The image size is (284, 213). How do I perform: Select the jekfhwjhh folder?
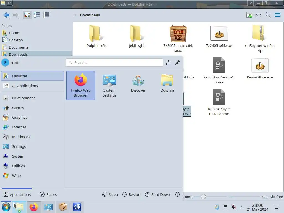(137, 36)
